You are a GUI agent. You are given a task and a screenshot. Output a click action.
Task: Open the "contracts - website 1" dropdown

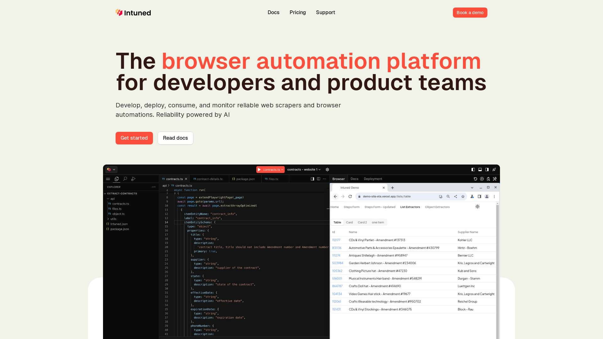pos(304,169)
